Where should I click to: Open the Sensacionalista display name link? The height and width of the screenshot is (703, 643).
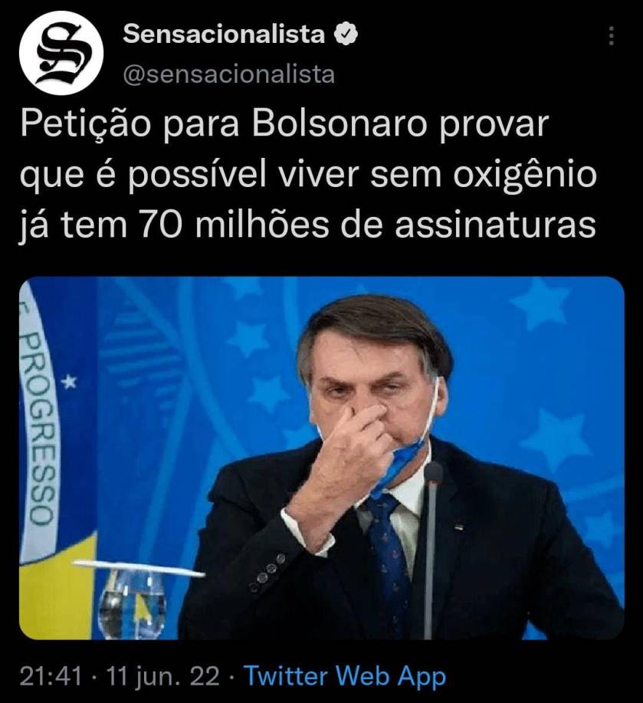(x=224, y=34)
